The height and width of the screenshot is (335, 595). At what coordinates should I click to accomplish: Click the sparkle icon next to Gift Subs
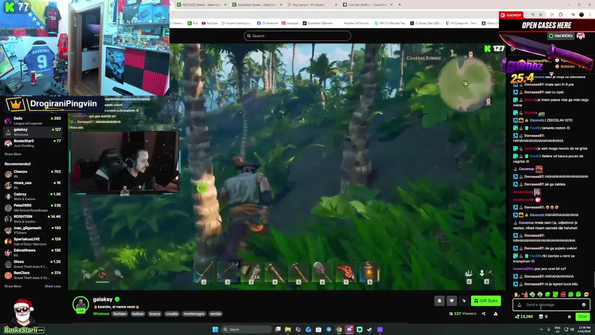click(x=463, y=301)
